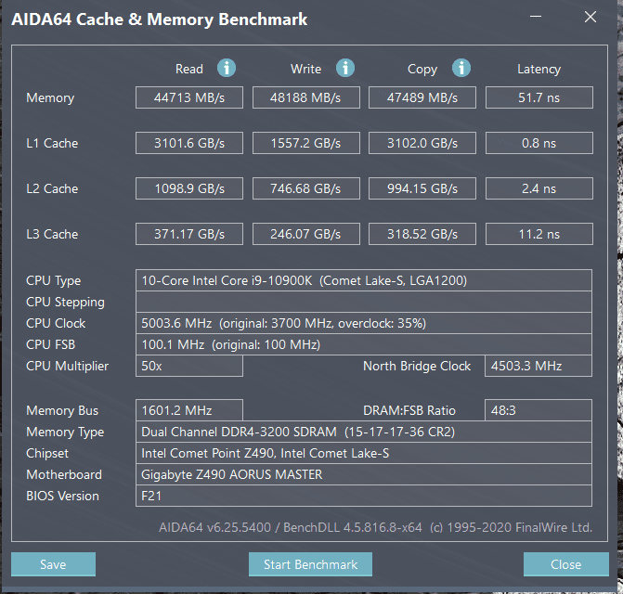Click the BIOS Version label
623x594 pixels.
[62, 496]
